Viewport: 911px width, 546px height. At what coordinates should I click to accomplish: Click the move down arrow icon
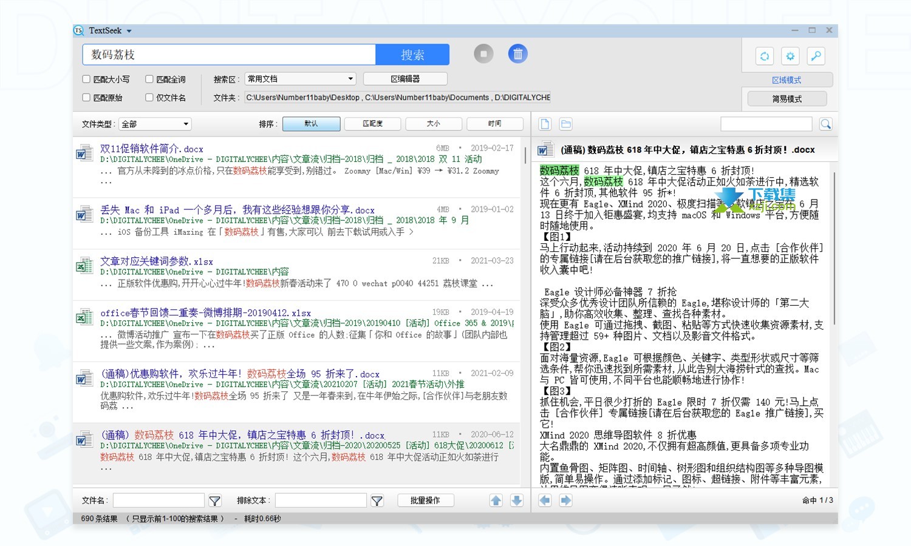(x=517, y=500)
